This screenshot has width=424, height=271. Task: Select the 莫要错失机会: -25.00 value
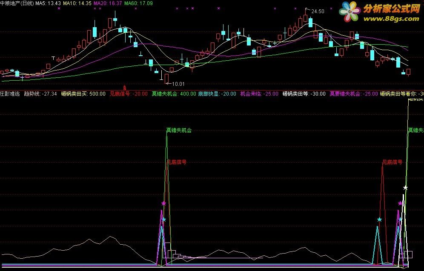pos(354,94)
